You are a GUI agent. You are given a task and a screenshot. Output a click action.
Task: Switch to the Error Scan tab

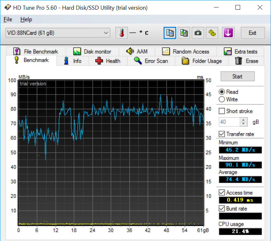click(151, 61)
